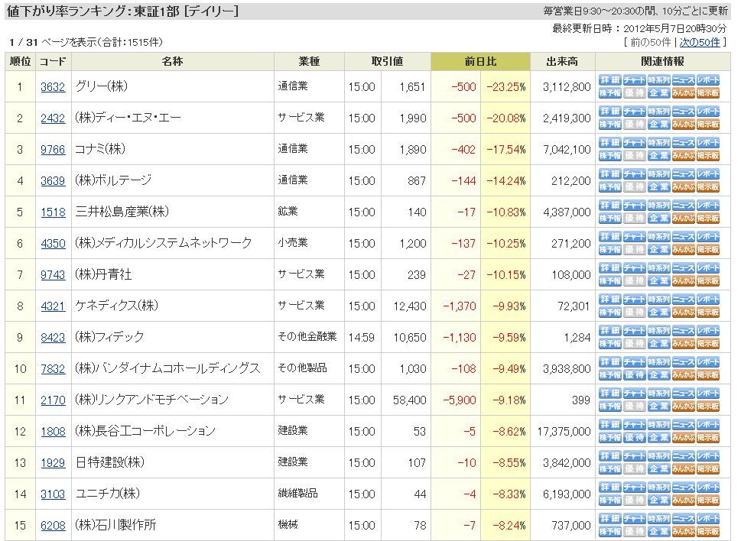The image size is (741, 541).
Task: Select company name ケネディクス(株)
Action: tap(117, 306)
